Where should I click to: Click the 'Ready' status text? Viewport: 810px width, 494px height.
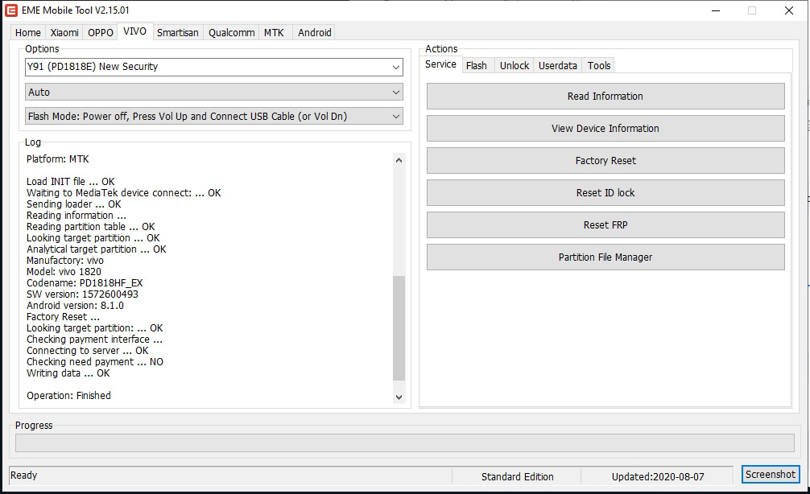24,475
